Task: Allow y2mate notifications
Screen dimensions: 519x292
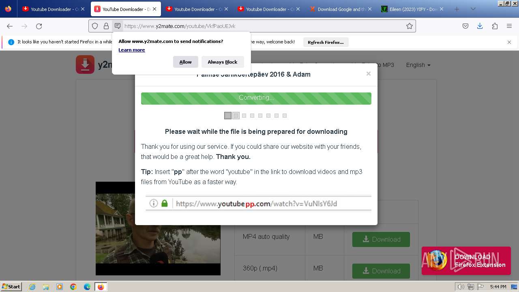Action: (185, 62)
